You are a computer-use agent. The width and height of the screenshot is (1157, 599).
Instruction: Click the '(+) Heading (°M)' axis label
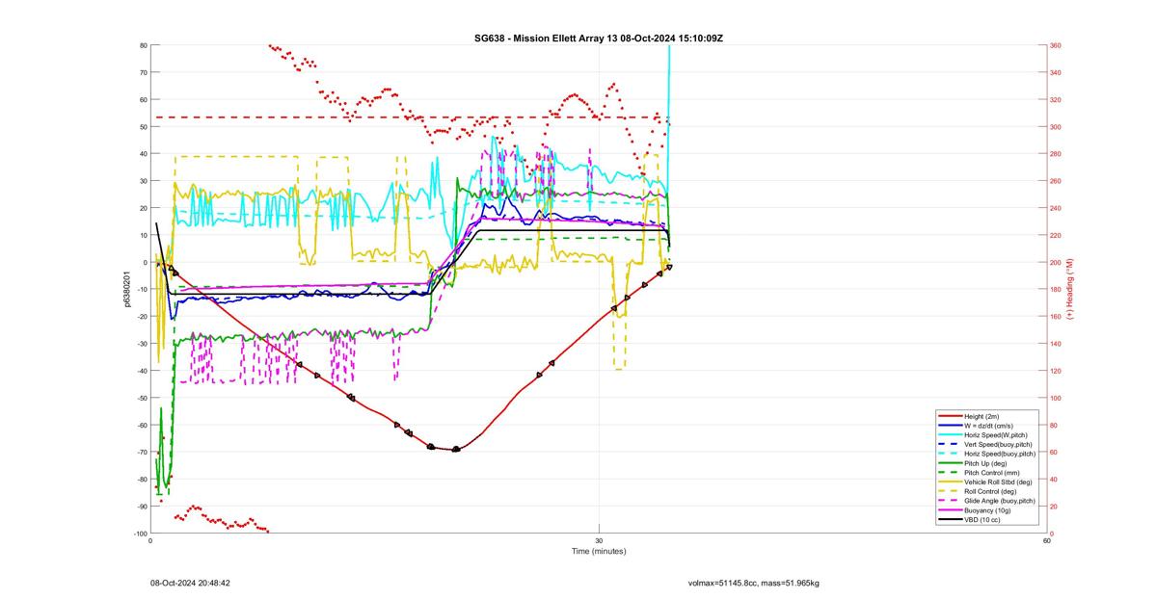[1070, 289]
